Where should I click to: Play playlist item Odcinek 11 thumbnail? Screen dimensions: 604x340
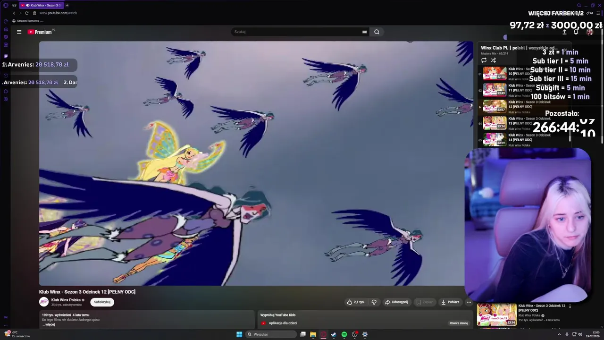click(x=495, y=90)
